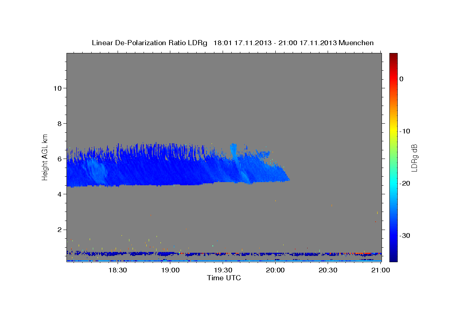472x314 pixels.
Task: Click the 'Height AGL km' axis label
Action: point(45,157)
